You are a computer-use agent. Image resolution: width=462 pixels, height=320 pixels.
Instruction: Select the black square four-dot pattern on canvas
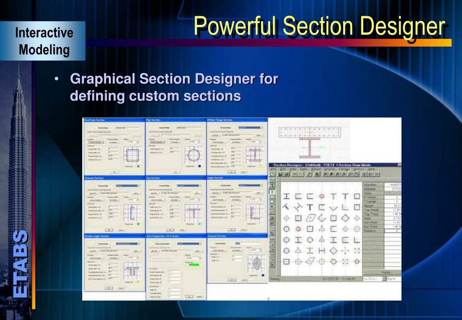click(x=357, y=251)
